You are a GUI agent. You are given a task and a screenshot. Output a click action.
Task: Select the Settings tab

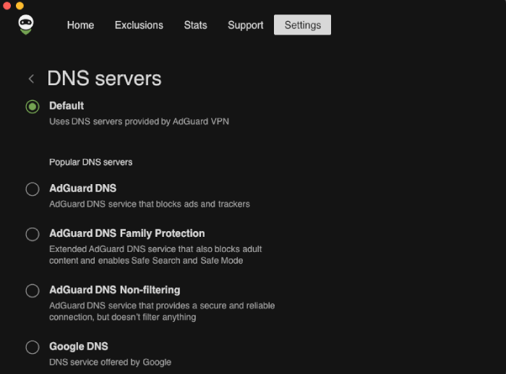point(302,25)
